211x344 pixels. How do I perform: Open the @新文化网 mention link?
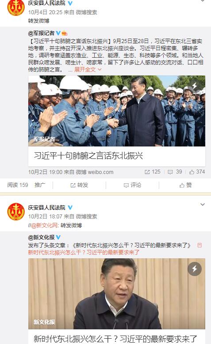44,225
